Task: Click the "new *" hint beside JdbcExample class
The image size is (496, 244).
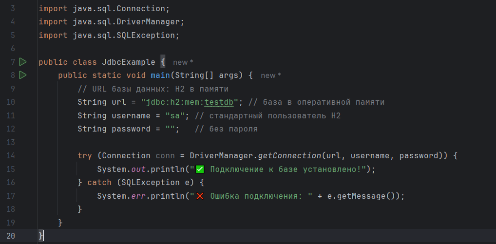Action: (x=183, y=62)
